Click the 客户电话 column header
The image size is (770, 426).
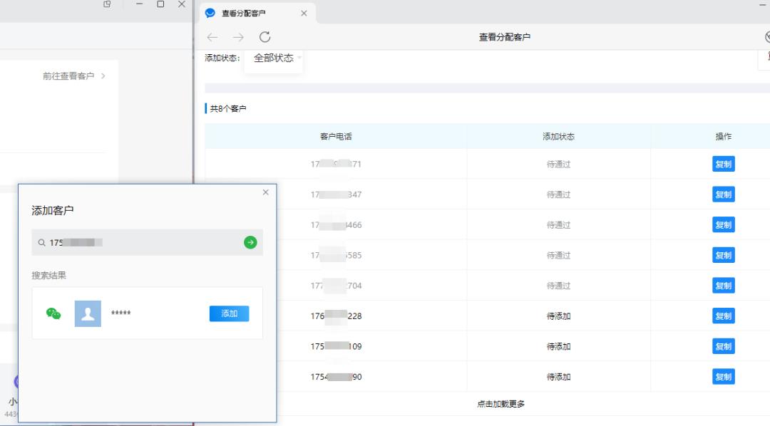[x=335, y=135]
